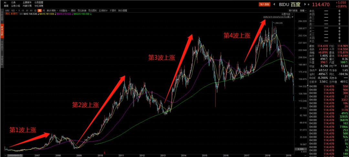Open the 隐藏 hide panel dropdown
Image resolution: width=349 pixels, height=157 pixels.
303,11
